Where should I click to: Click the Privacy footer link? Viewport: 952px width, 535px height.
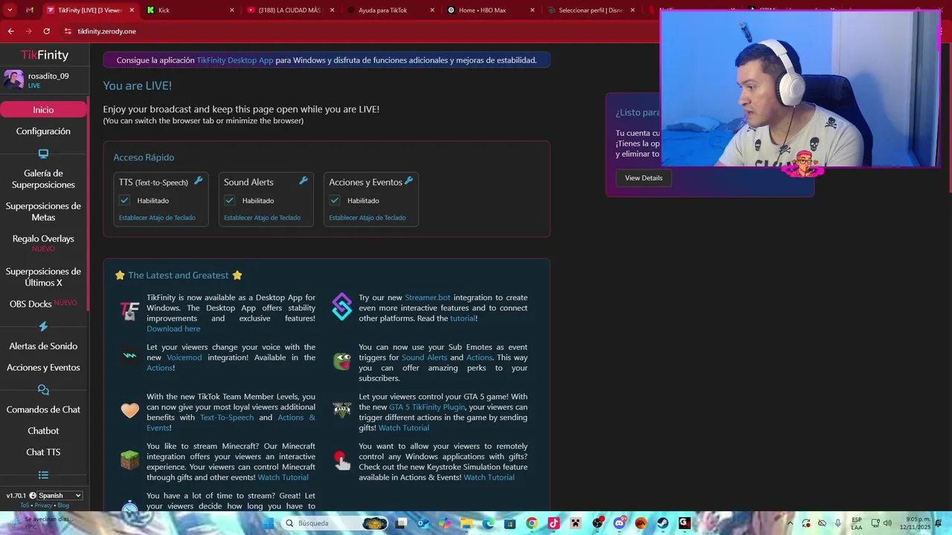(x=43, y=505)
